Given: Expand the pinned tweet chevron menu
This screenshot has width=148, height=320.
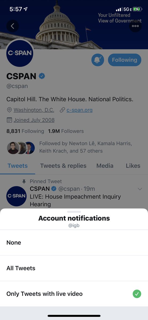Looking at the screenshot, I should [x=140, y=189].
